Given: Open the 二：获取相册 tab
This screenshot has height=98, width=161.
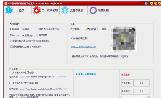Looking at the screenshot, I should [x=50, y=10].
